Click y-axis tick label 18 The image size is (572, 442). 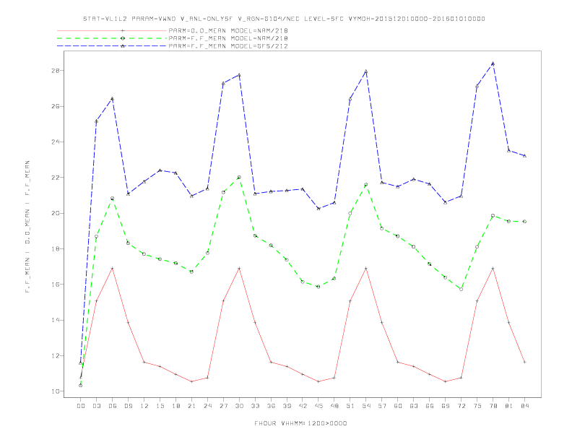click(x=56, y=248)
